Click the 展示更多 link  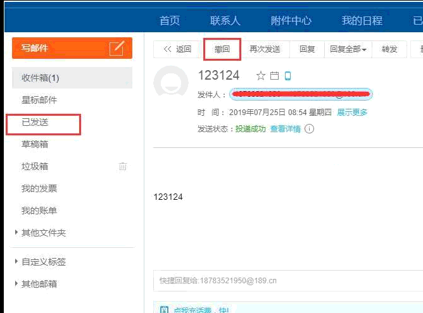point(352,113)
